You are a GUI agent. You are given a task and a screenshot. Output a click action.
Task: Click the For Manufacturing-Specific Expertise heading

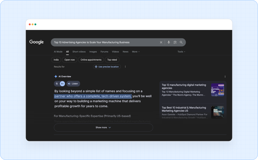92,116
